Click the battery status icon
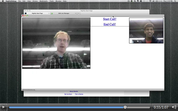The height and width of the screenshot is (111, 178). pos(157,1)
